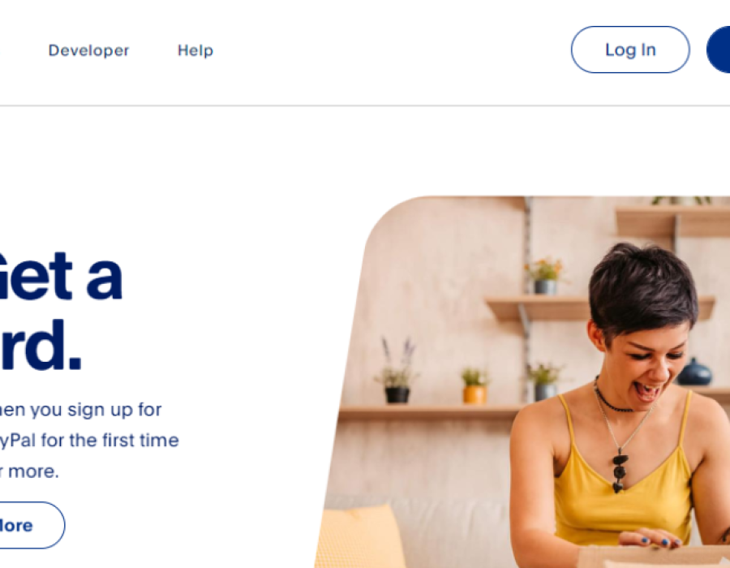Screen dimensions: 730x568
Task: Click the yellow cushion in the photo
Action: point(359,538)
